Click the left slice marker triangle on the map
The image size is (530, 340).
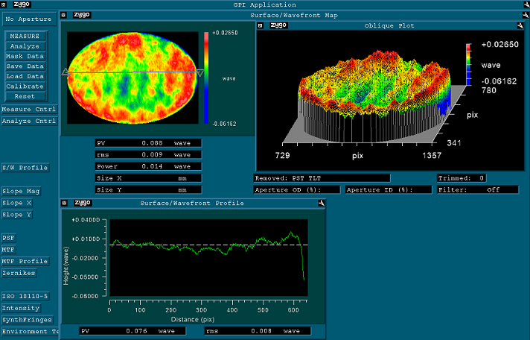(66, 72)
